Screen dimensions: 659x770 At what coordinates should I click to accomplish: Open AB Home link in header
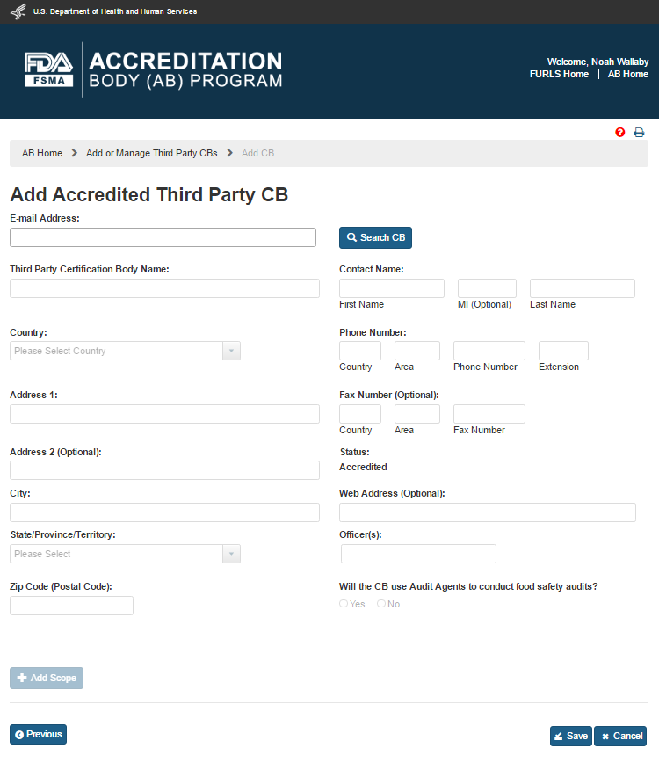click(627, 75)
